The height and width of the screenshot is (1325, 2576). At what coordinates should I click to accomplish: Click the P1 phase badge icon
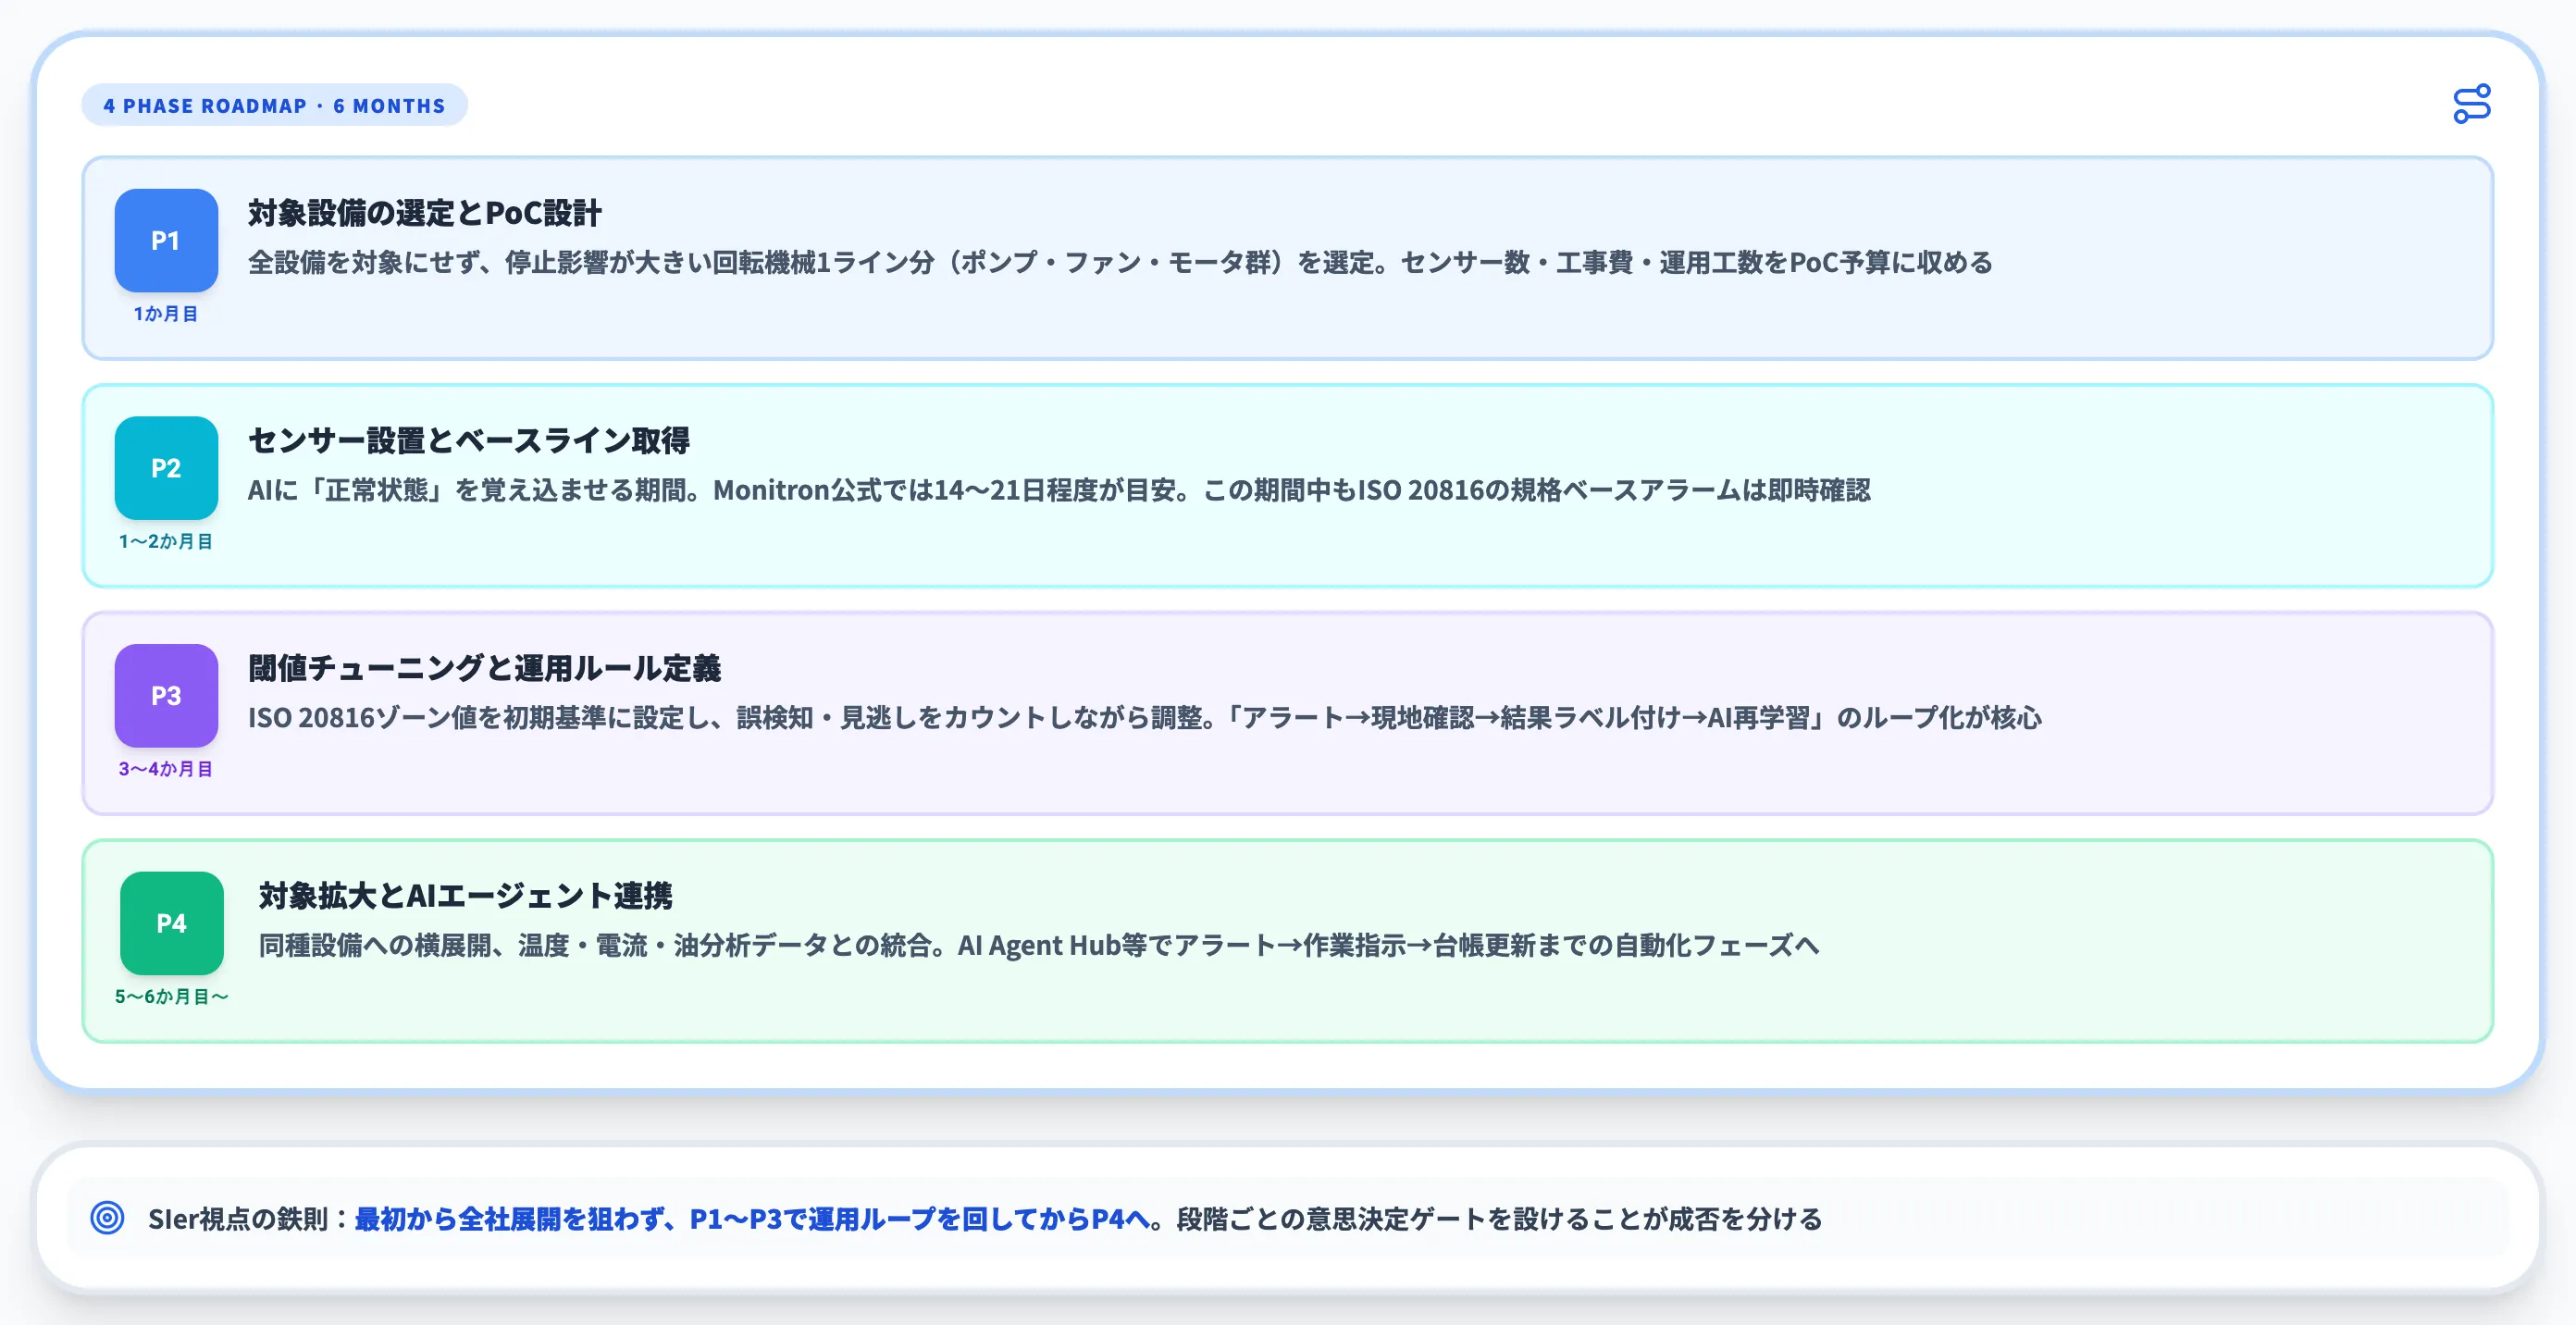point(166,241)
